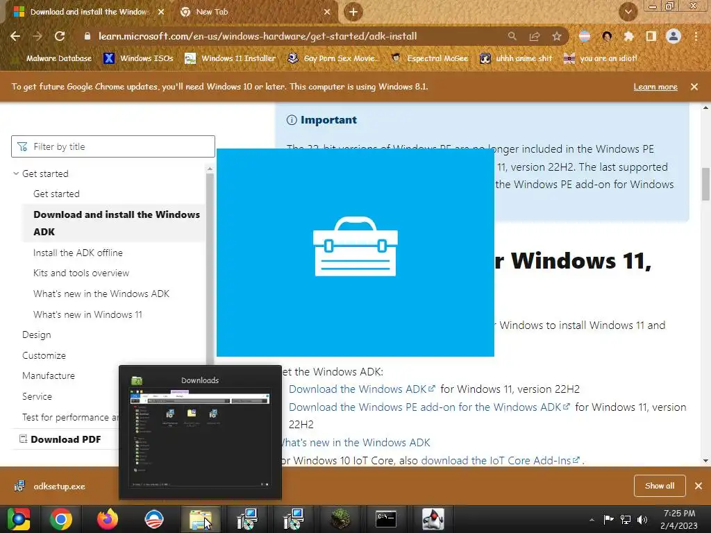Click the volume speaker tray icon
The width and height of the screenshot is (711, 533).
642,519
